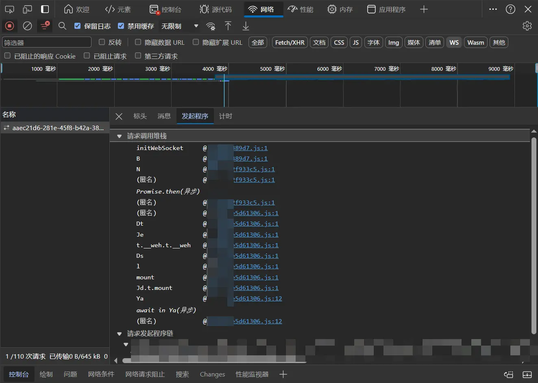This screenshot has height=383, width=538.
Task: Collapse the 请求调用堆栈 section
Action: coord(120,136)
